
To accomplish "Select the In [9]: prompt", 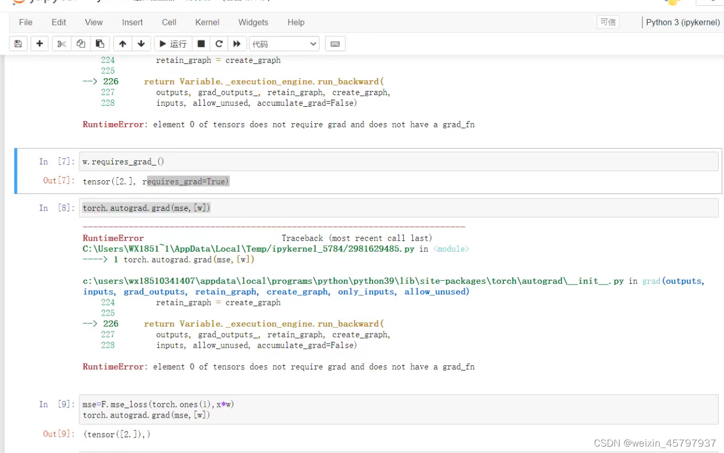I will coord(57,404).
